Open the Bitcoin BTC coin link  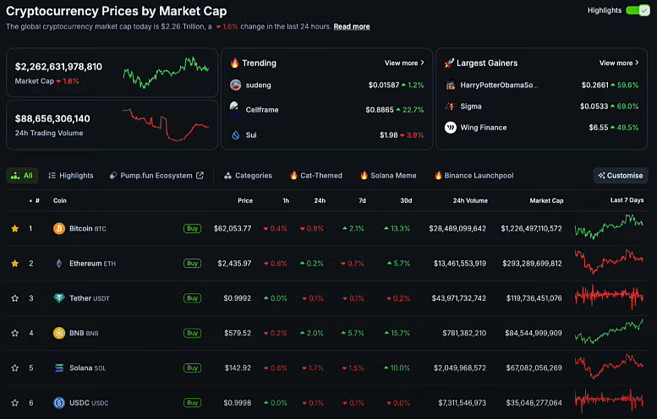click(x=88, y=229)
